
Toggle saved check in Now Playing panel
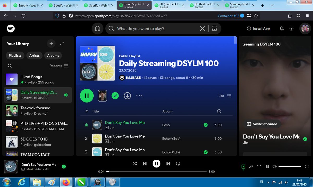[x=305, y=139]
